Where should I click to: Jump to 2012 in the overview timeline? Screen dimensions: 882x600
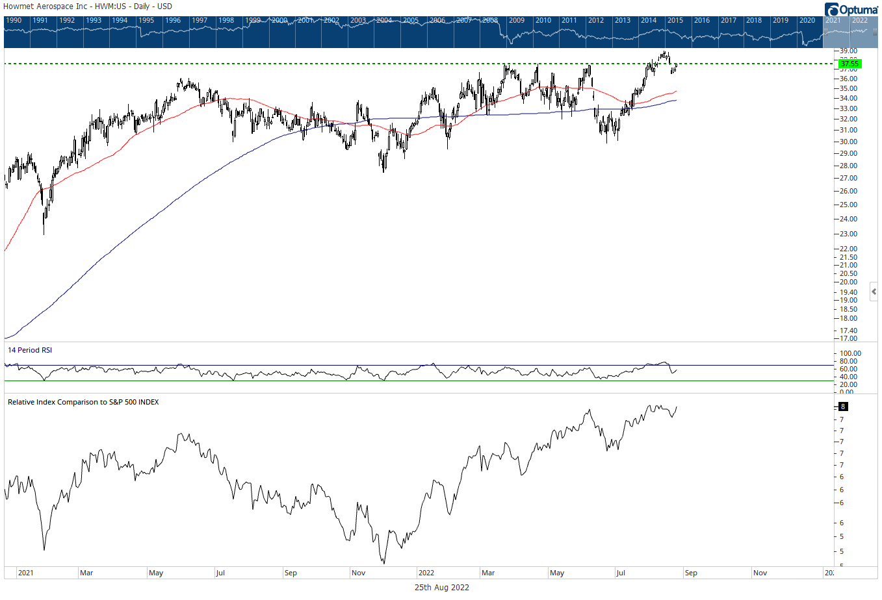(x=596, y=20)
